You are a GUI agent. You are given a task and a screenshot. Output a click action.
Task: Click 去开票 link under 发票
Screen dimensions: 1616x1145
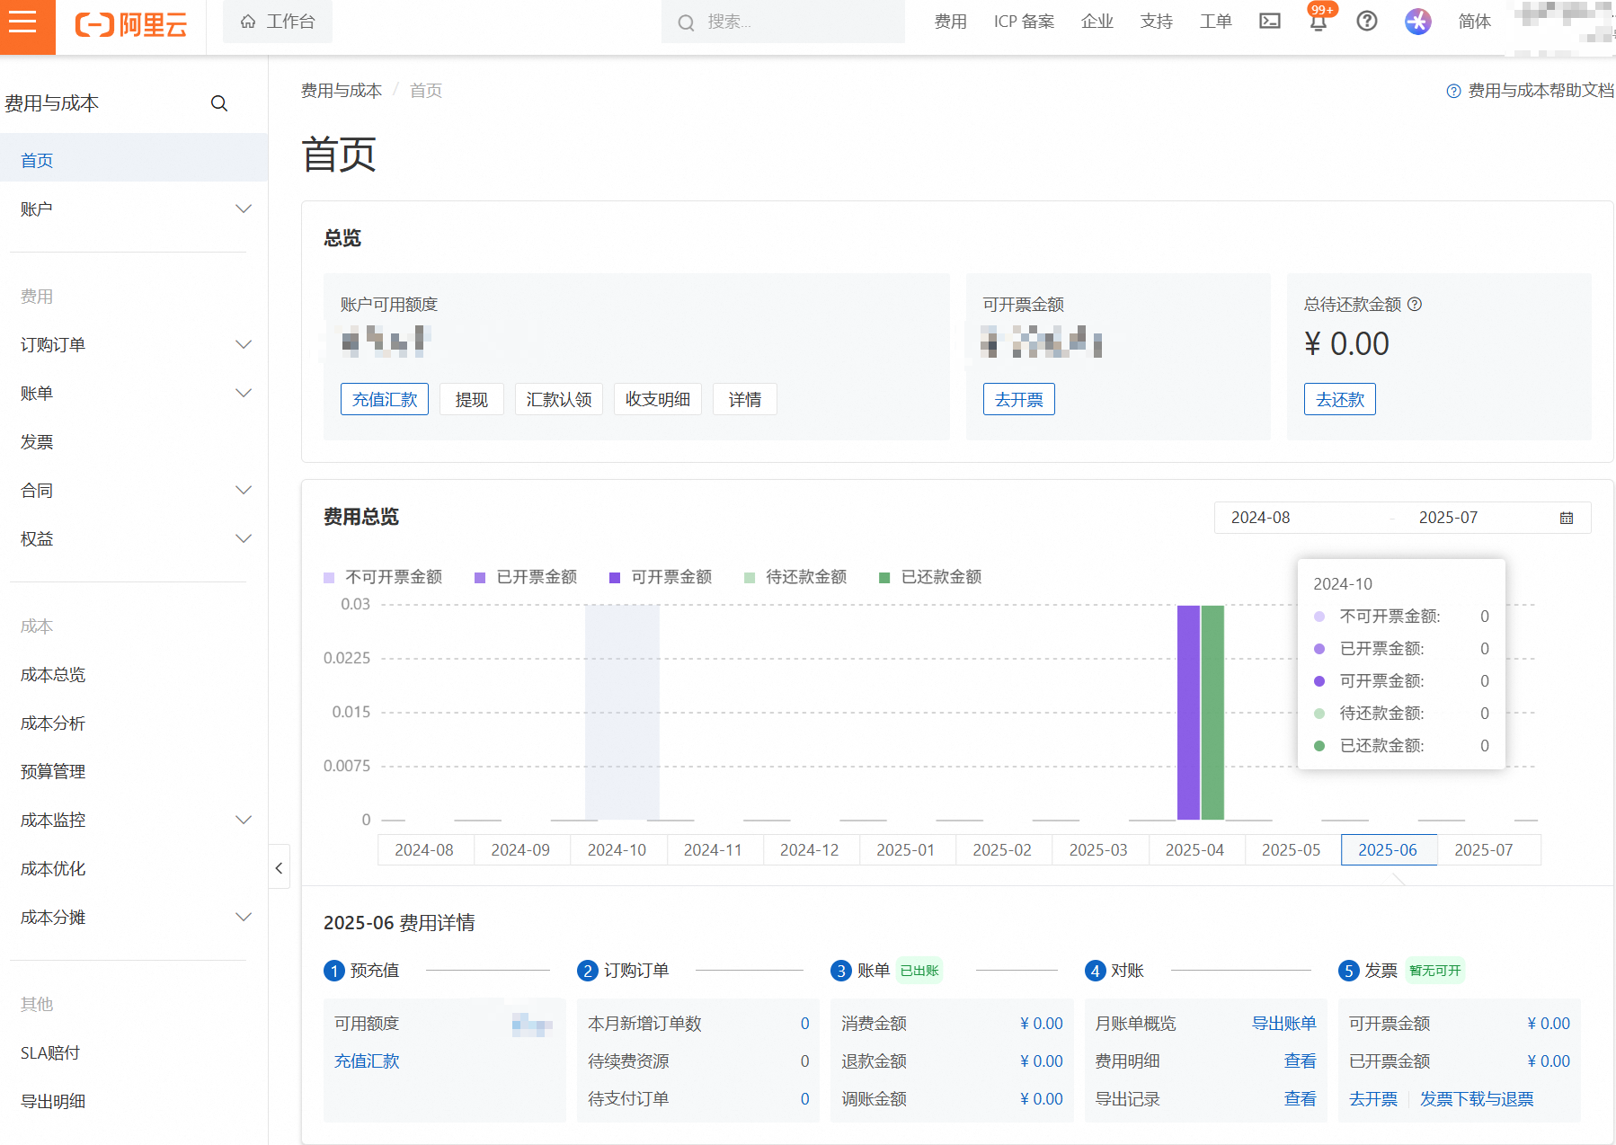[1373, 1099]
